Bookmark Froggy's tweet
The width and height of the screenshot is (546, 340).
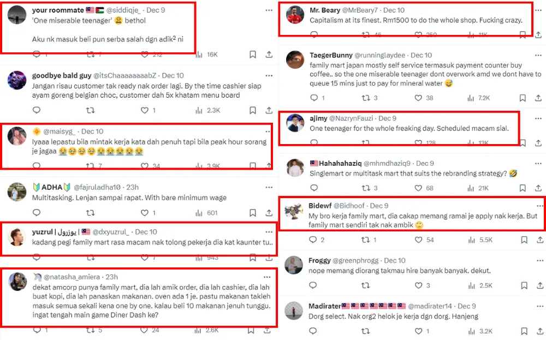(x=523, y=285)
